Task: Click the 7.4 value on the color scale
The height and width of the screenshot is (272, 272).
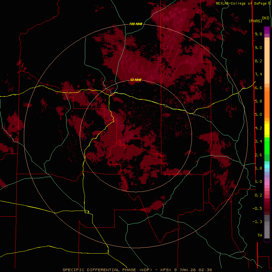Action: pos(258,74)
